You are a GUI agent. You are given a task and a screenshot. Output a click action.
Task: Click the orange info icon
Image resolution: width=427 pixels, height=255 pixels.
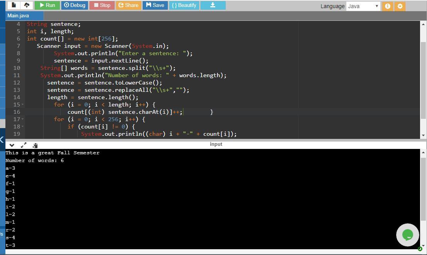click(x=388, y=6)
